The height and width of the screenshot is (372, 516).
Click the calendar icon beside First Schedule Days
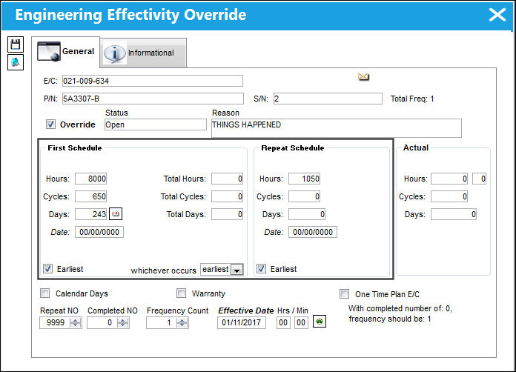point(116,214)
